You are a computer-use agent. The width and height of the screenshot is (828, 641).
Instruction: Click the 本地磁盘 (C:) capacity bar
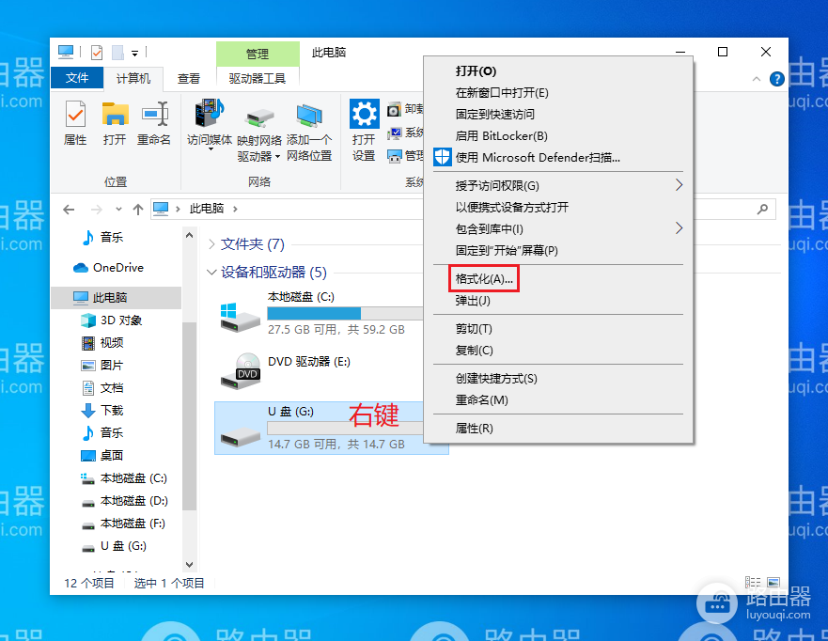click(345, 314)
